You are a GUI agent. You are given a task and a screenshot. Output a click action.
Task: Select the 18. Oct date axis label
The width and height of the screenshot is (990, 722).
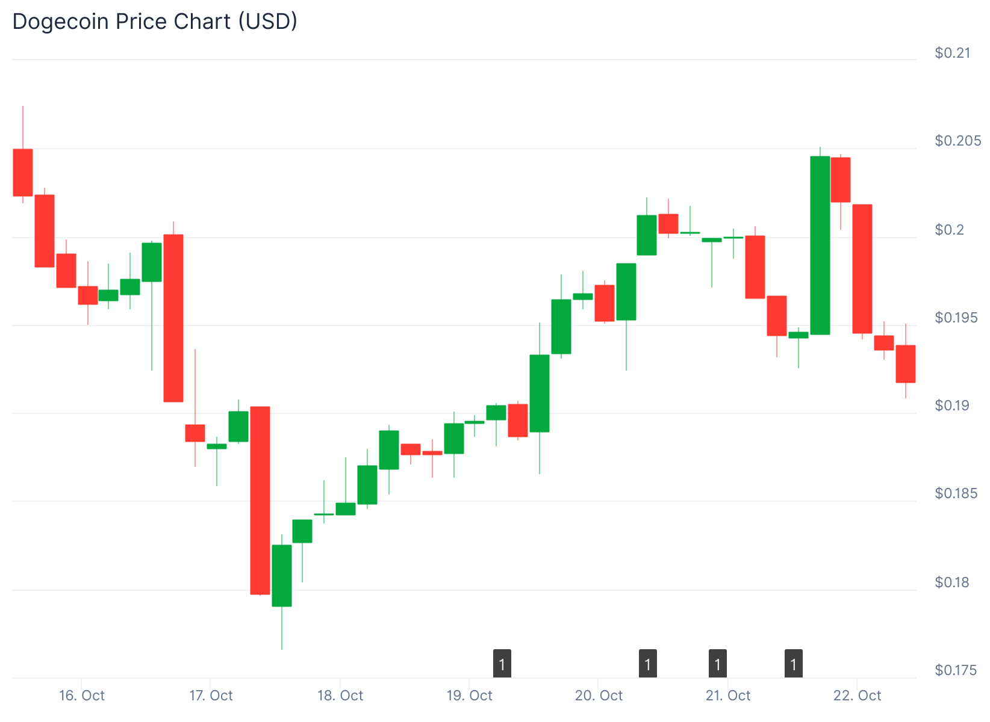[340, 696]
